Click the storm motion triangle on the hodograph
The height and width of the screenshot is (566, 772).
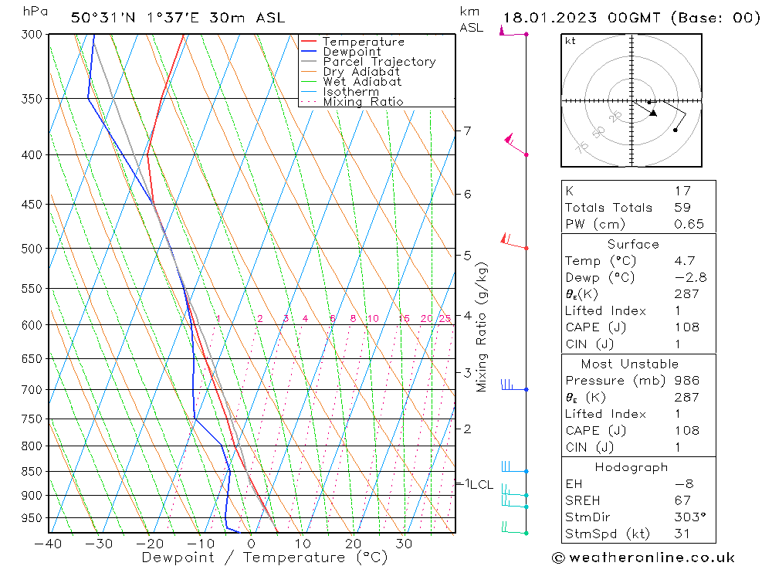(x=653, y=113)
